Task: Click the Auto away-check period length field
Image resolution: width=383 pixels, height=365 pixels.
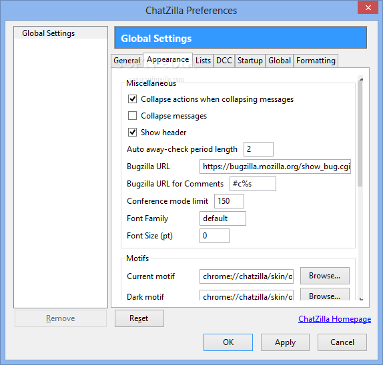Action: point(258,149)
